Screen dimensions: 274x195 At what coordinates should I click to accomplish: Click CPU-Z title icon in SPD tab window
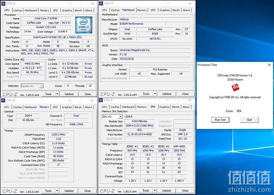coord(101,100)
